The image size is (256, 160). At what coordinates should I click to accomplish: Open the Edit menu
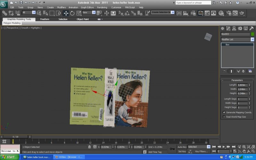(12, 7)
